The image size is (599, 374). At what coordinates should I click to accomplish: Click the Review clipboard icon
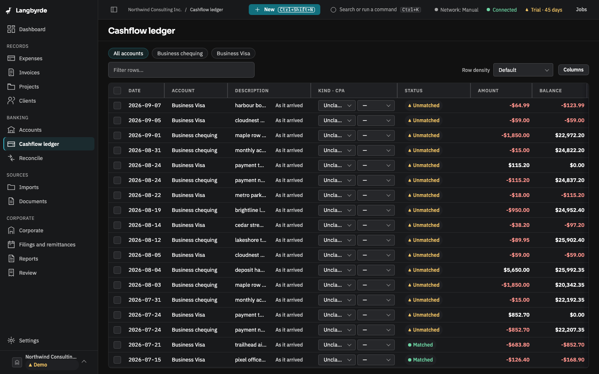(11, 273)
